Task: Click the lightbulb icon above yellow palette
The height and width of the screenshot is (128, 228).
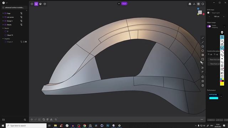Action: 222,32
